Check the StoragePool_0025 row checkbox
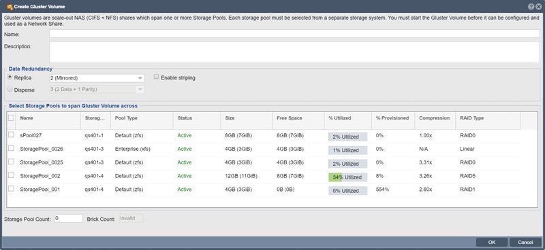 pyautogui.click(x=11, y=162)
